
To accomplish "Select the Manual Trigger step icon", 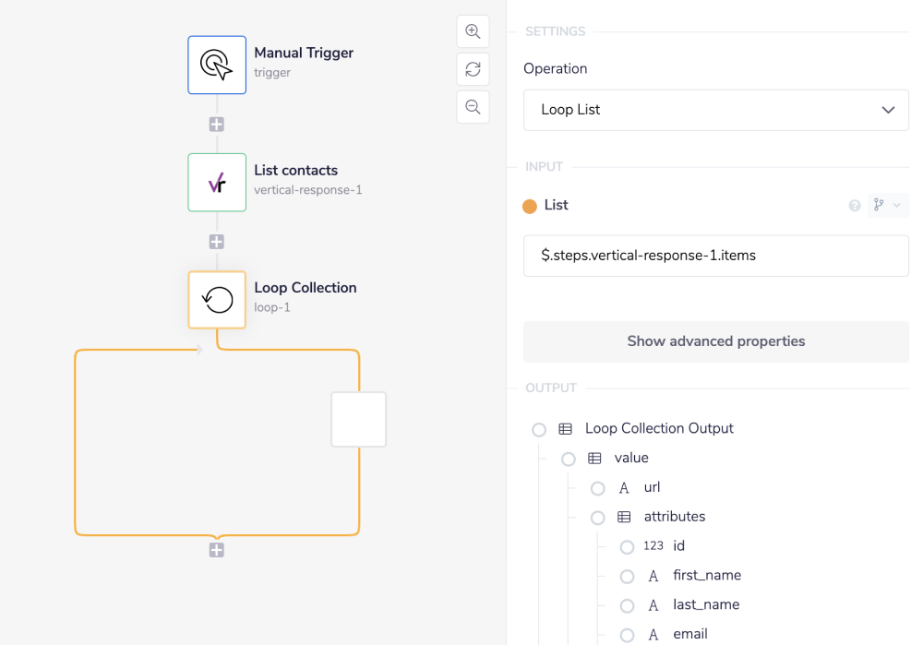I will 217,66.
